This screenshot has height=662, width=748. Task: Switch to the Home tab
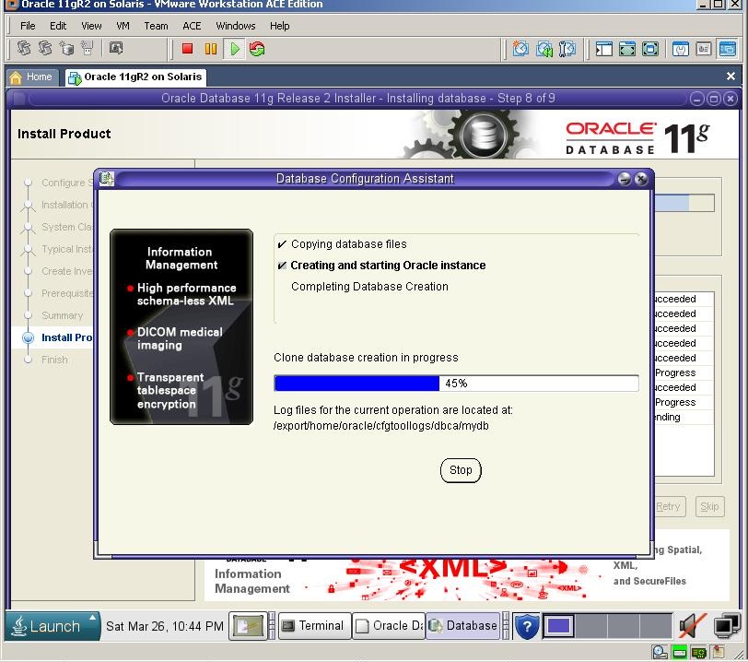[31, 77]
